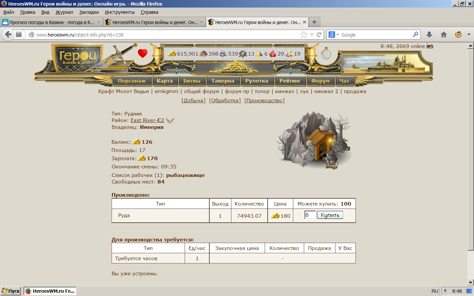
Task: Click the mine building image
Action: coord(314,140)
